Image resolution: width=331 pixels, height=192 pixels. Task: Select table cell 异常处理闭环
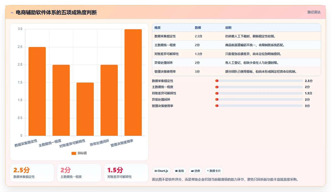pos(164,63)
